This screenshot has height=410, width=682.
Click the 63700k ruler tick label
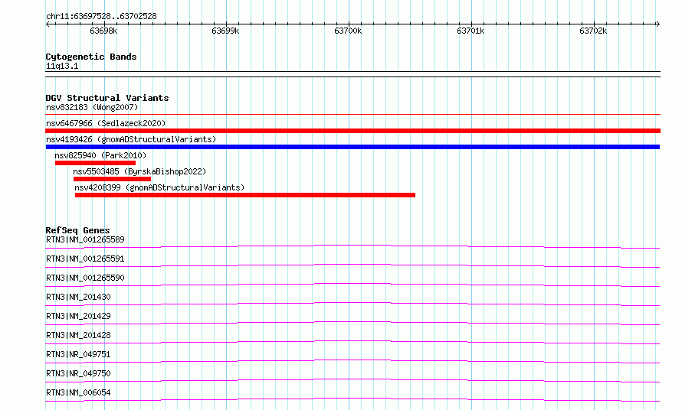click(x=348, y=31)
